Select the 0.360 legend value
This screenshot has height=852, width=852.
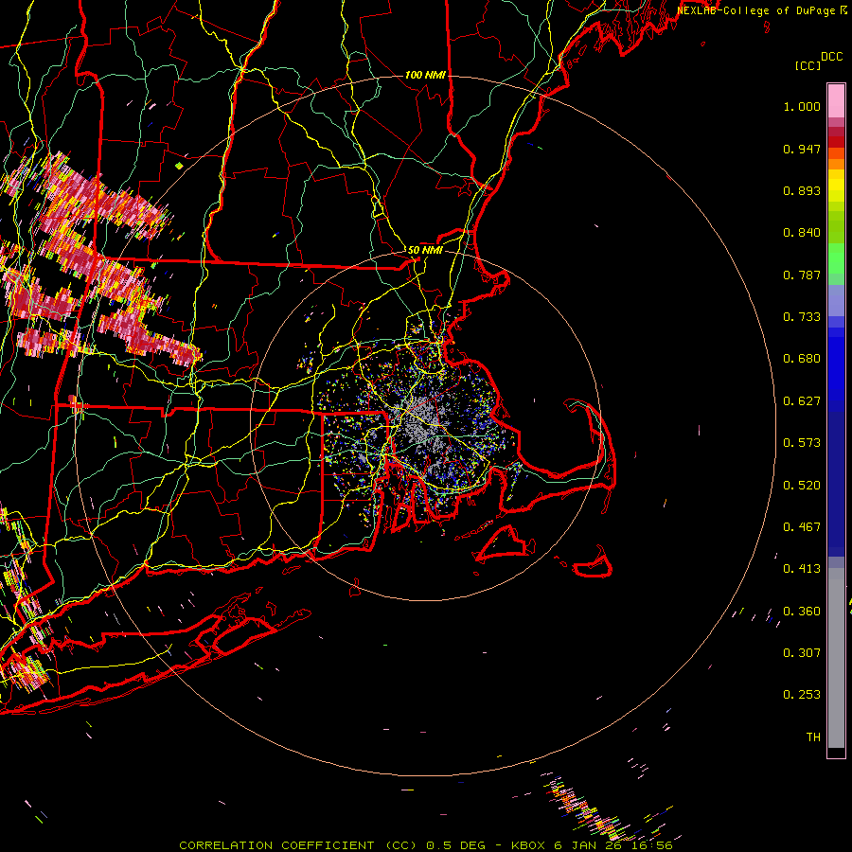[x=802, y=612]
